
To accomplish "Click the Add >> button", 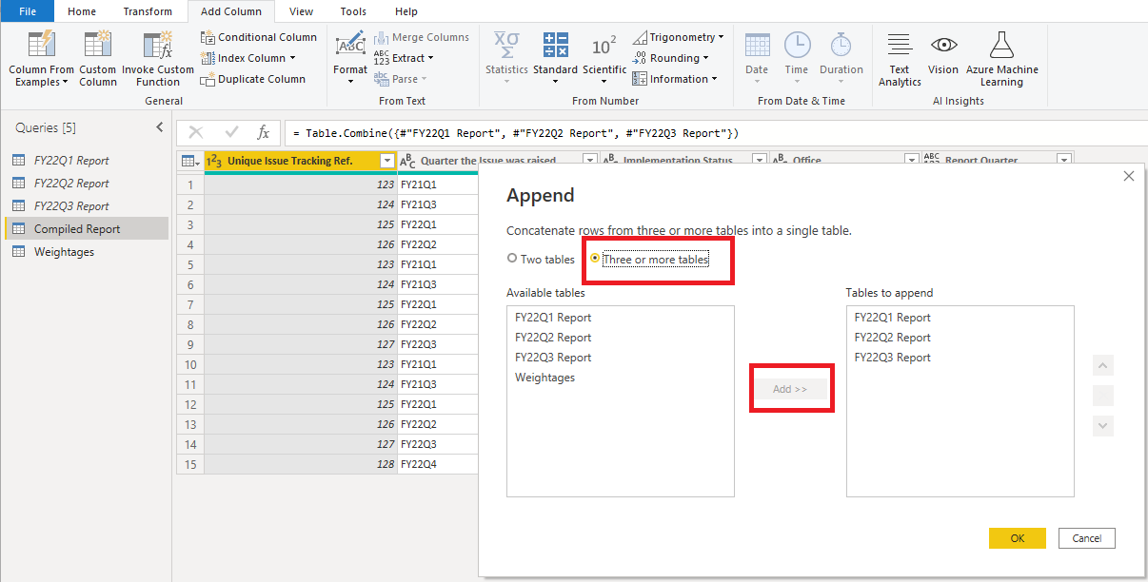I will (790, 390).
